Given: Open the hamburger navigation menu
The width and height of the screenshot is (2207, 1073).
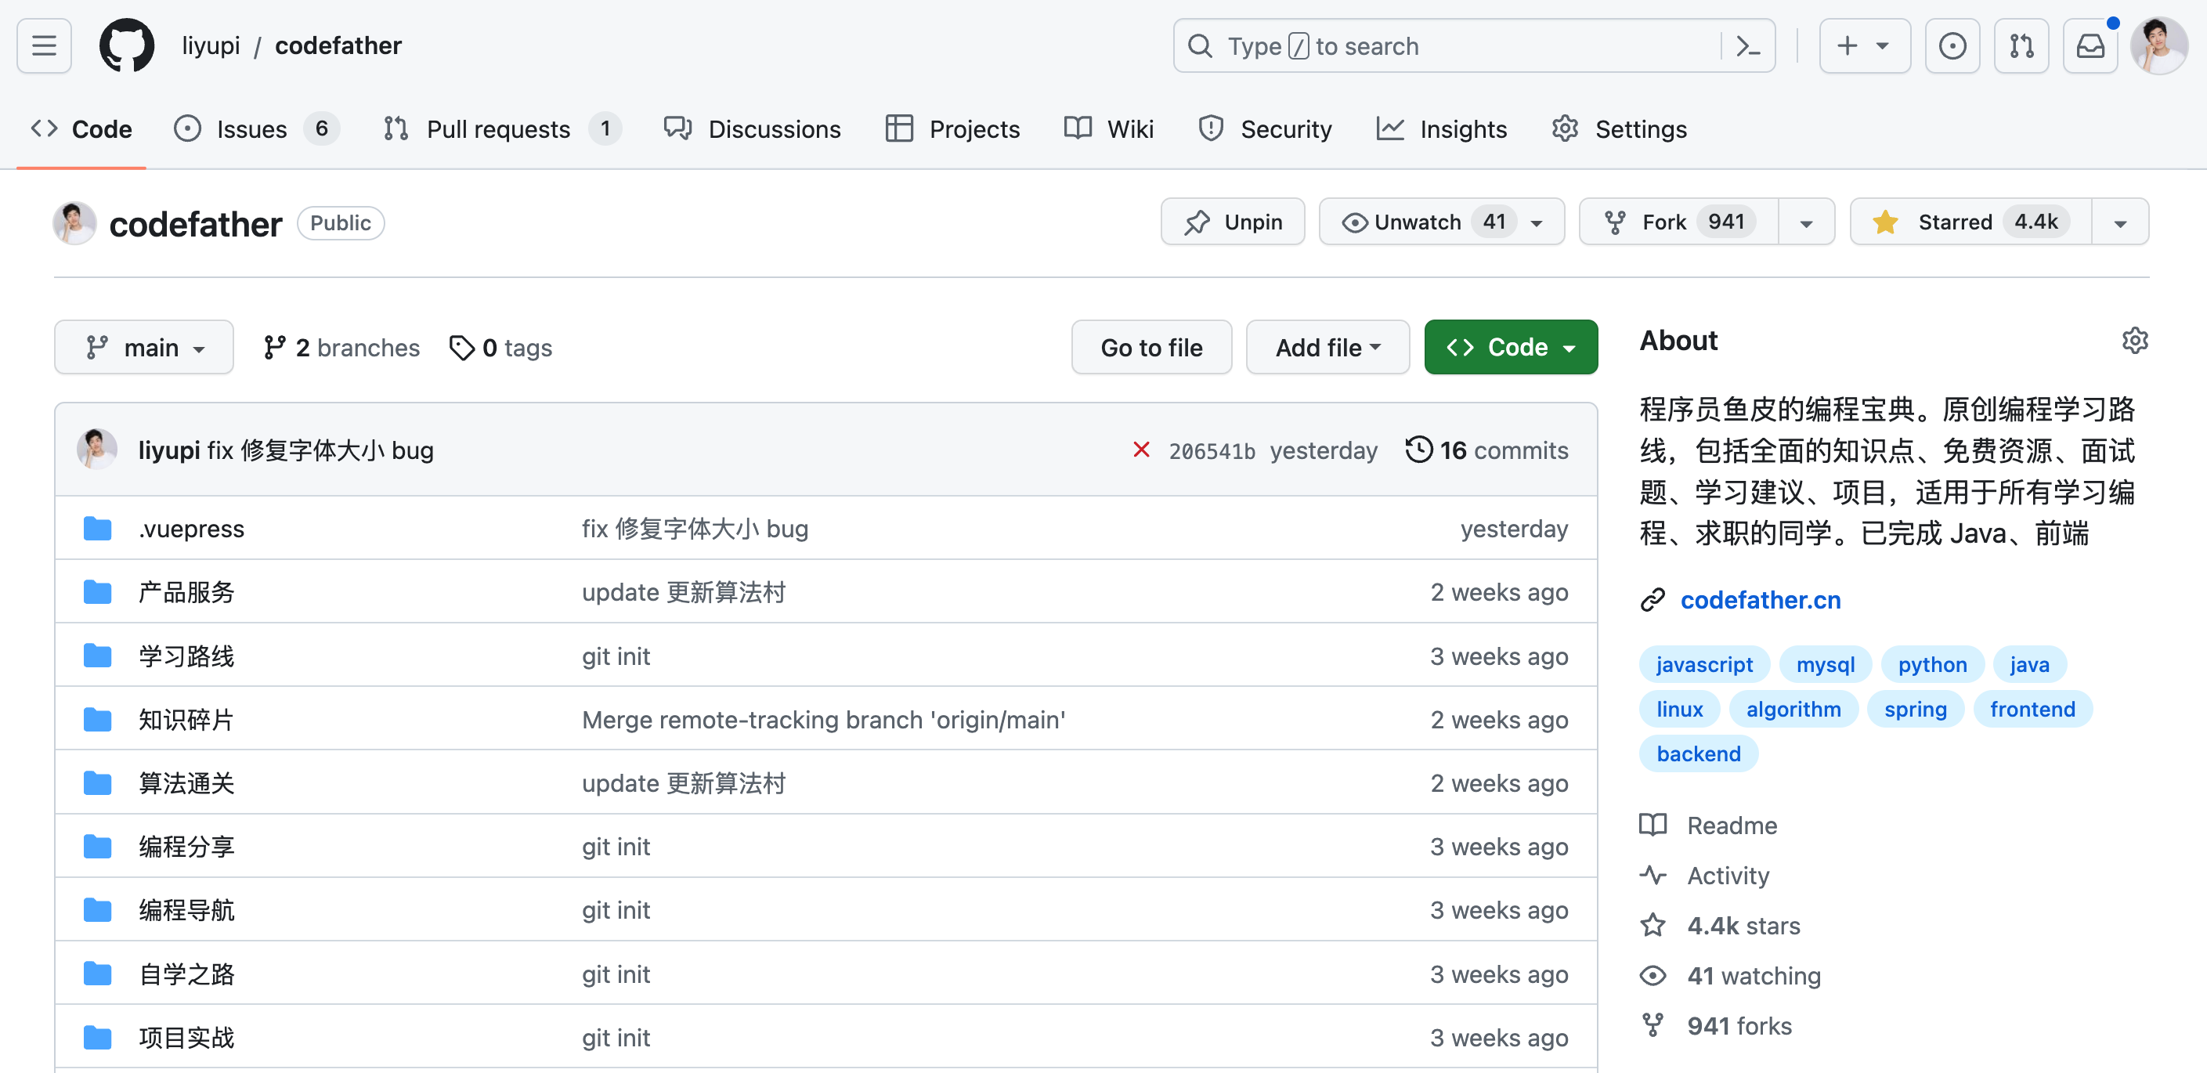Looking at the screenshot, I should tap(44, 45).
